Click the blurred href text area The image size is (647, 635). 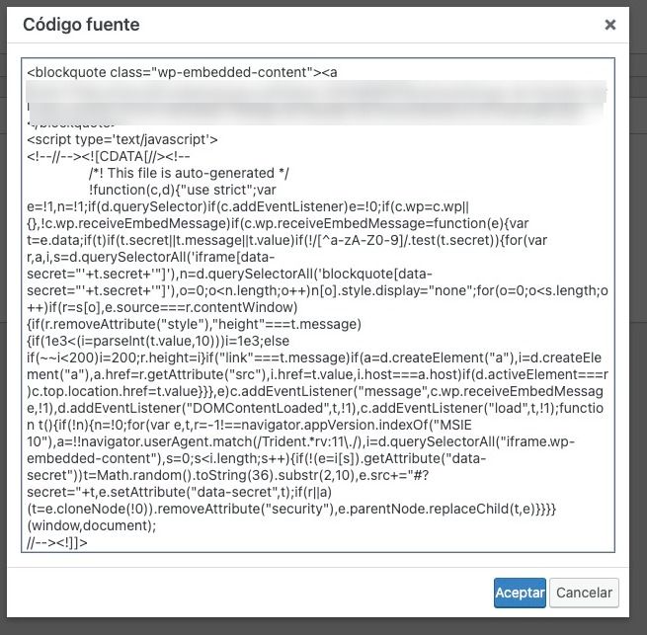coord(316,103)
